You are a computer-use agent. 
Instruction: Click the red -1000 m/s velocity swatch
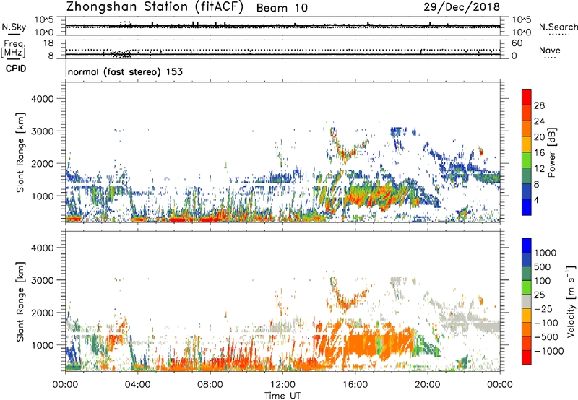(527, 357)
